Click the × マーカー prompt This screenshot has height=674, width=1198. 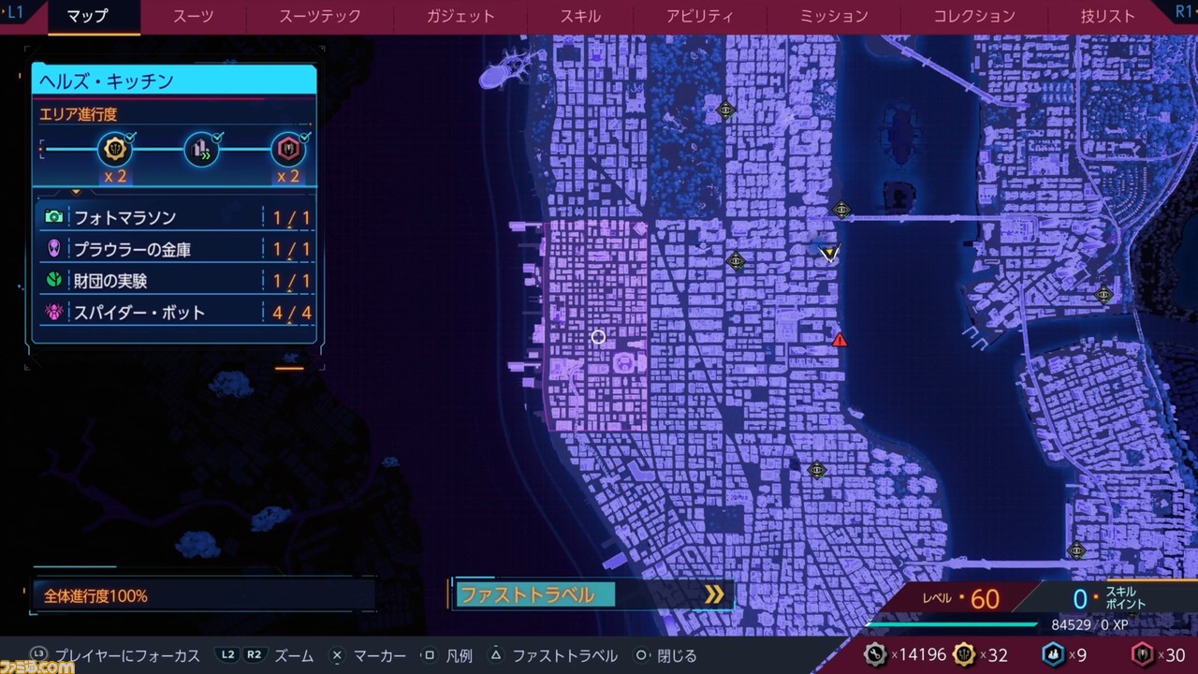point(369,655)
